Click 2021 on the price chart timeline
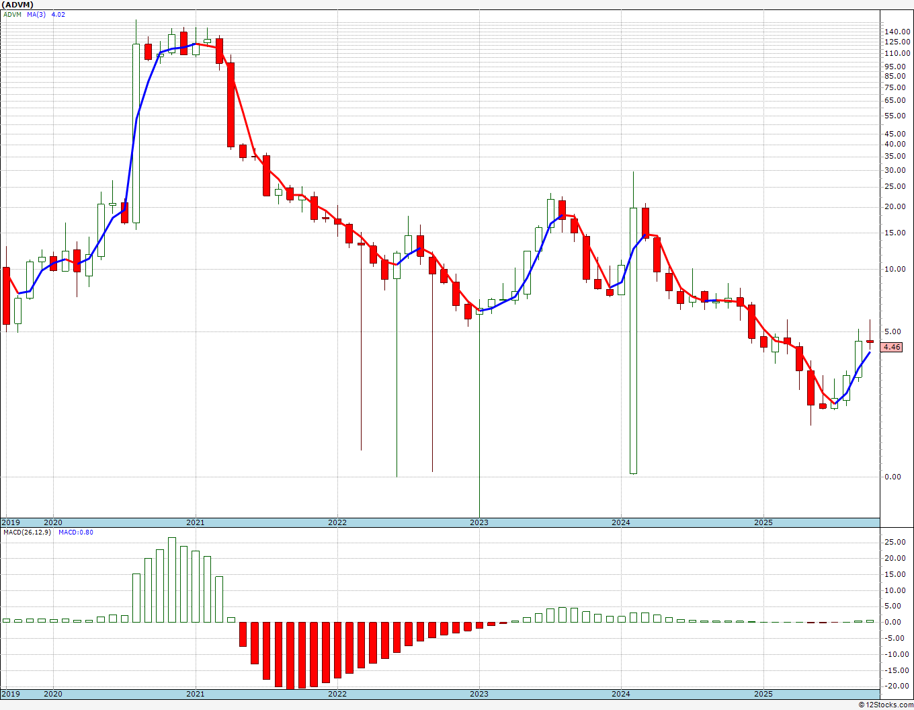914x710 pixels. [x=195, y=522]
